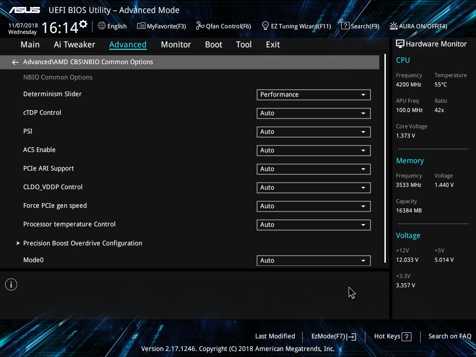Switch to EzMode(F7)

(334, 337)
